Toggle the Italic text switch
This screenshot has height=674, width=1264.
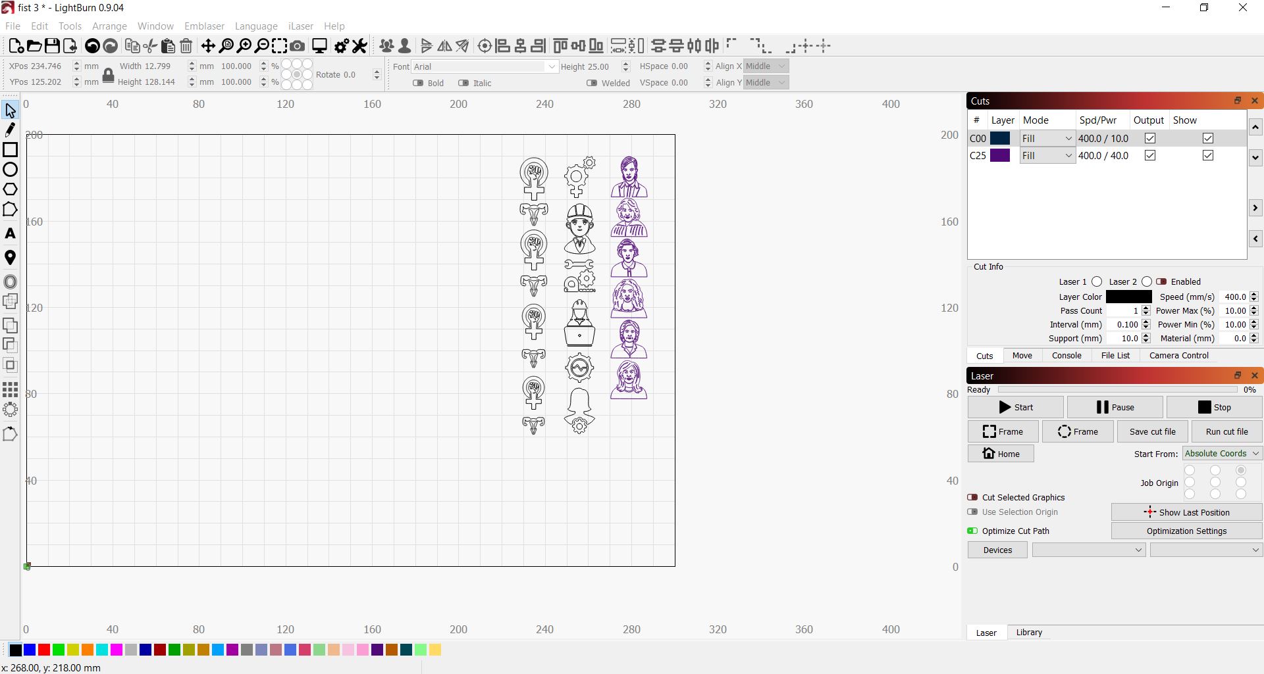463,83
